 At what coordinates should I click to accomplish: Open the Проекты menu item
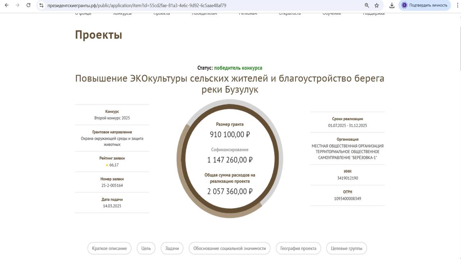click(162, 14)
